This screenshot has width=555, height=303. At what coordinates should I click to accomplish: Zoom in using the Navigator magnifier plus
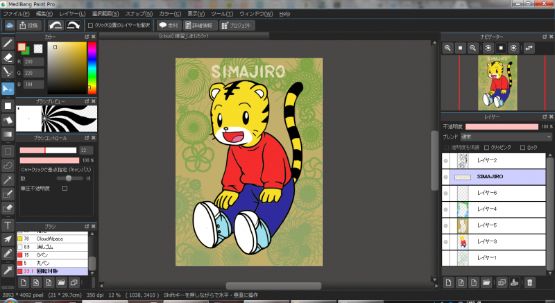pos(447,48)
